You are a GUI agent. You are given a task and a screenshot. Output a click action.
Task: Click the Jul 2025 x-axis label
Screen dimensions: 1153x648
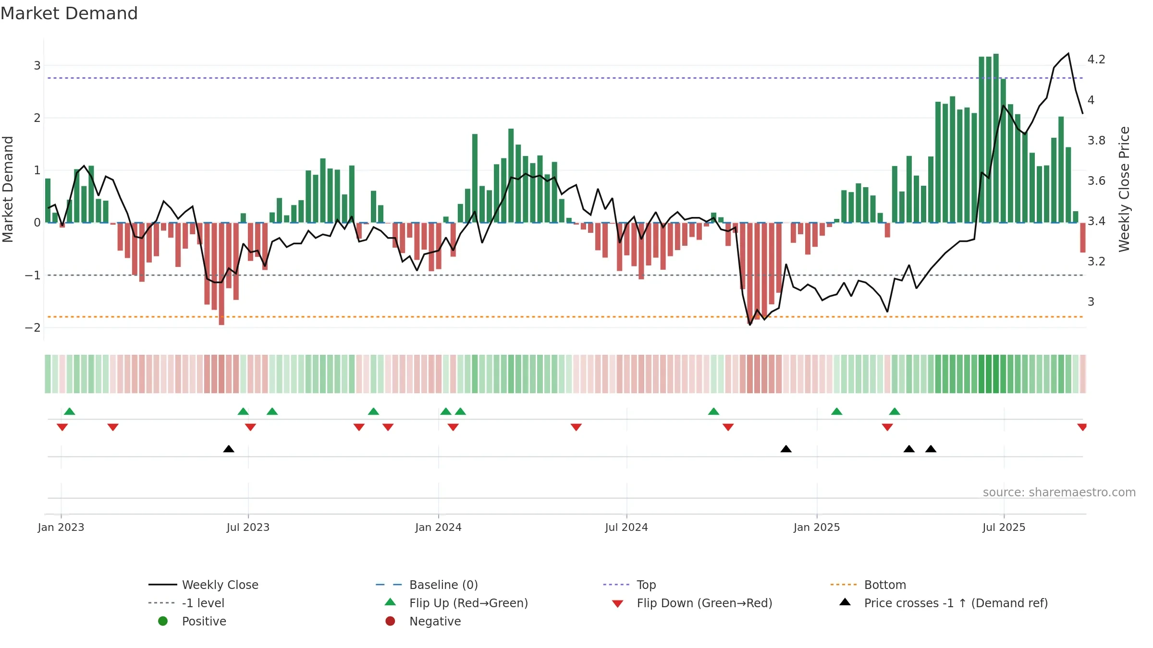coord(1004,527)
